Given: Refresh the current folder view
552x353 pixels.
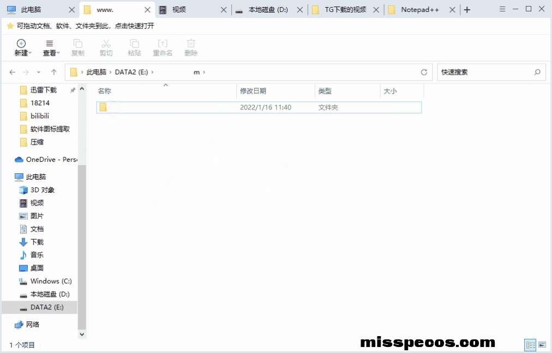Looking at the screenshot, I should 424,72.
